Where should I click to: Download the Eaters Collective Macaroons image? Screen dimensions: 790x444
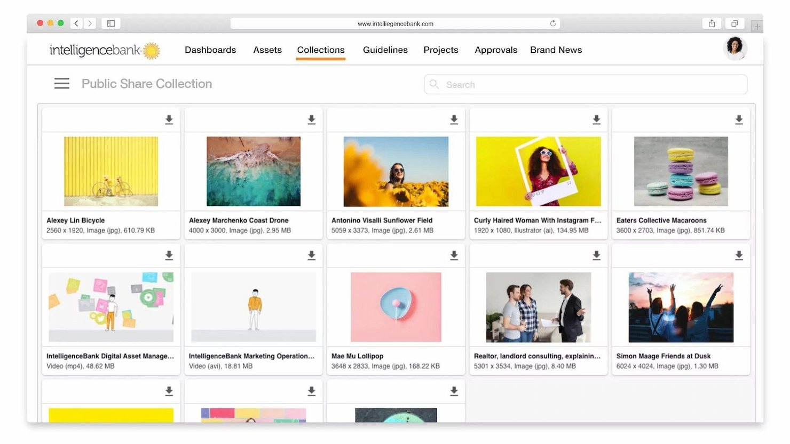point(739,120)
